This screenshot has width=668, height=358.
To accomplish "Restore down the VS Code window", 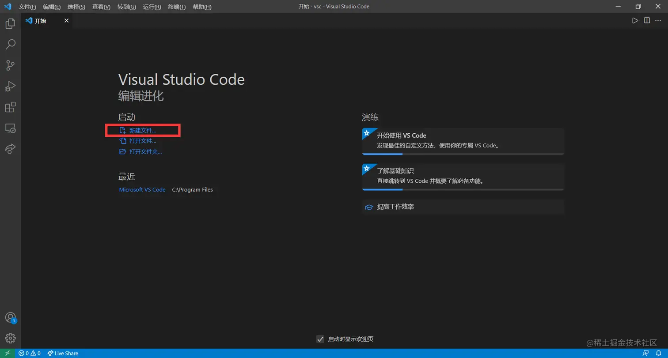I will 638,7.
